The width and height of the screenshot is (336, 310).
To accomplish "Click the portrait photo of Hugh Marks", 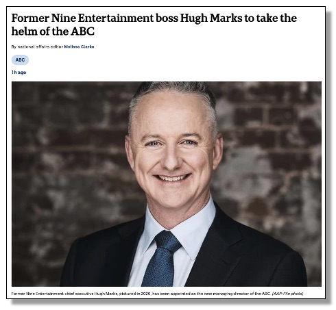I will (x=167, y=184).
